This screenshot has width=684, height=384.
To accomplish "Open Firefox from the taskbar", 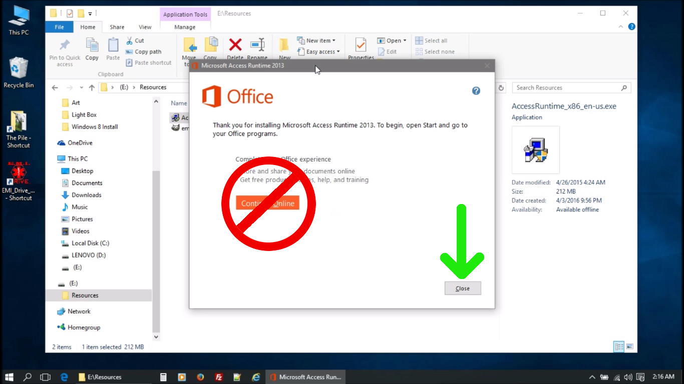I will (200, 377).
